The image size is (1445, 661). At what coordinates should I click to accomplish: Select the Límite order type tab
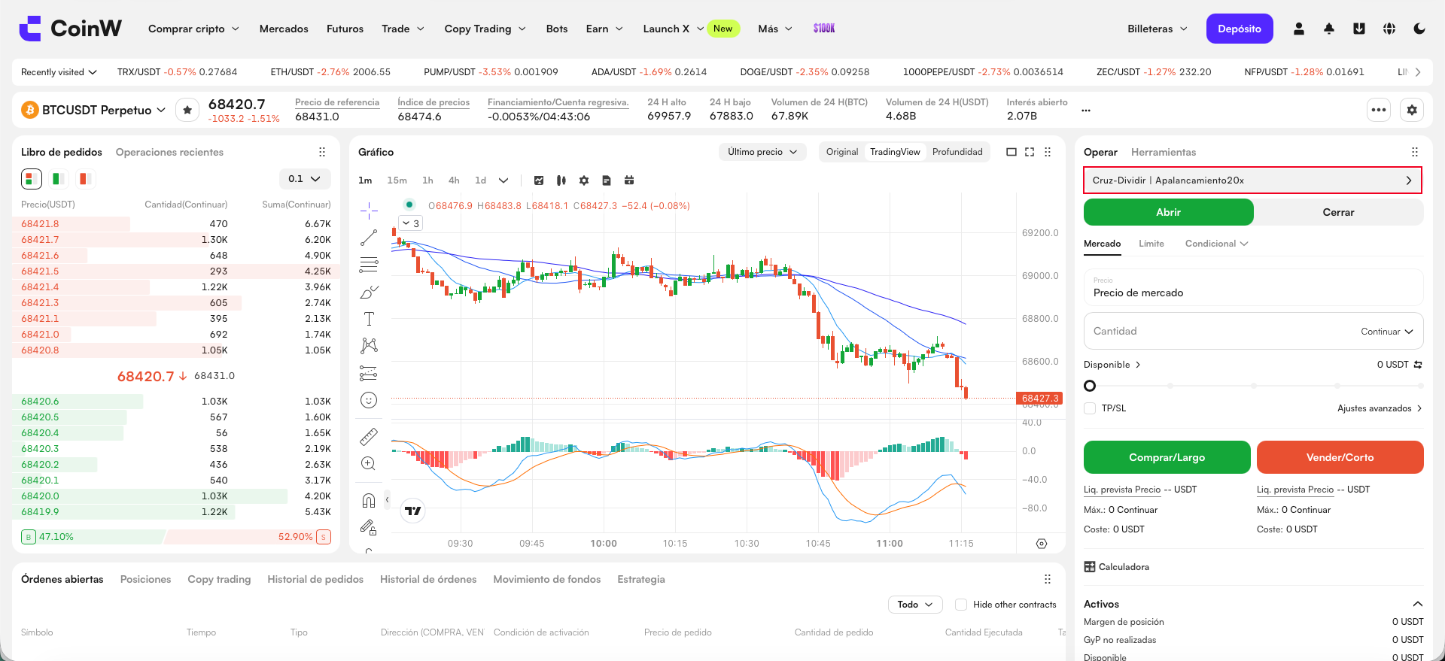1151,244
